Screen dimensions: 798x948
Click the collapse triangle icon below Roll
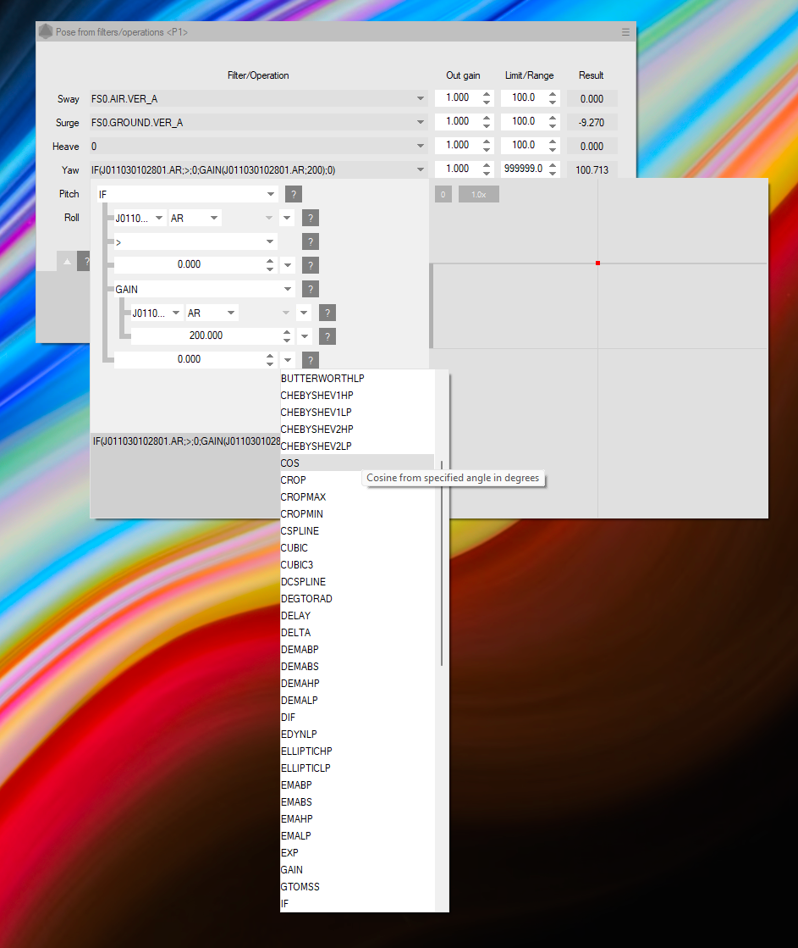[68, 262]
